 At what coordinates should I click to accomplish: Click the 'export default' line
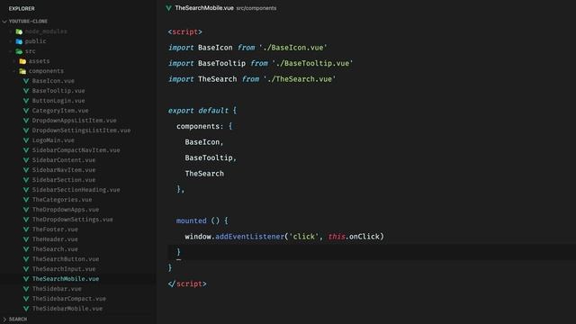click(x=202, y=111)
